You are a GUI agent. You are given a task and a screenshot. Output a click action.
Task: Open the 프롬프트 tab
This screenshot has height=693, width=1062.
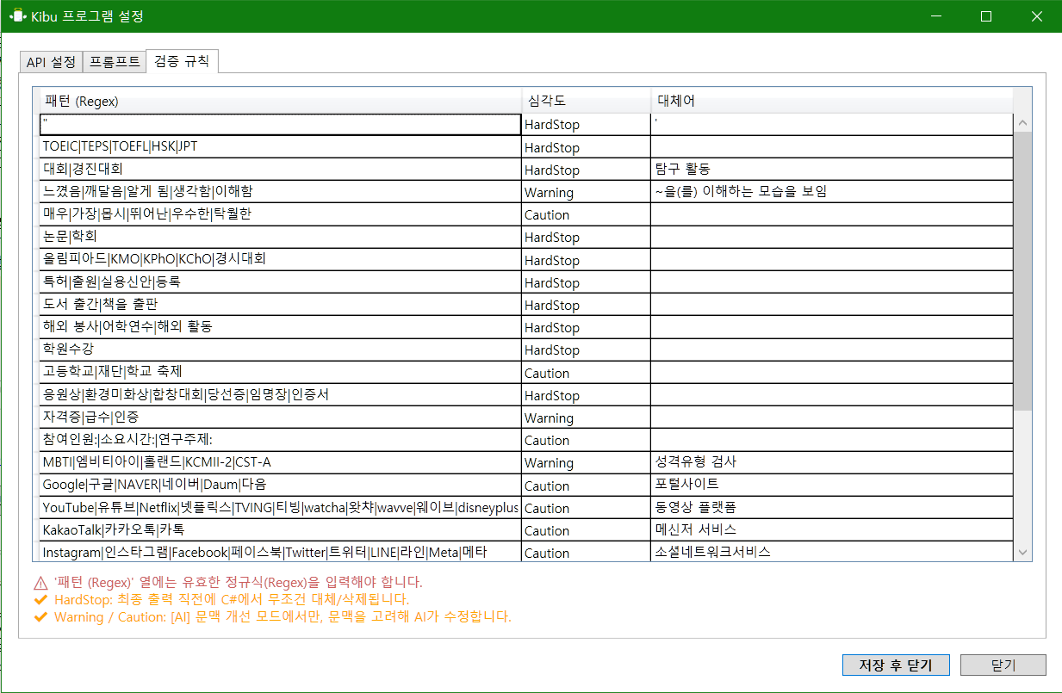[115, 62]
